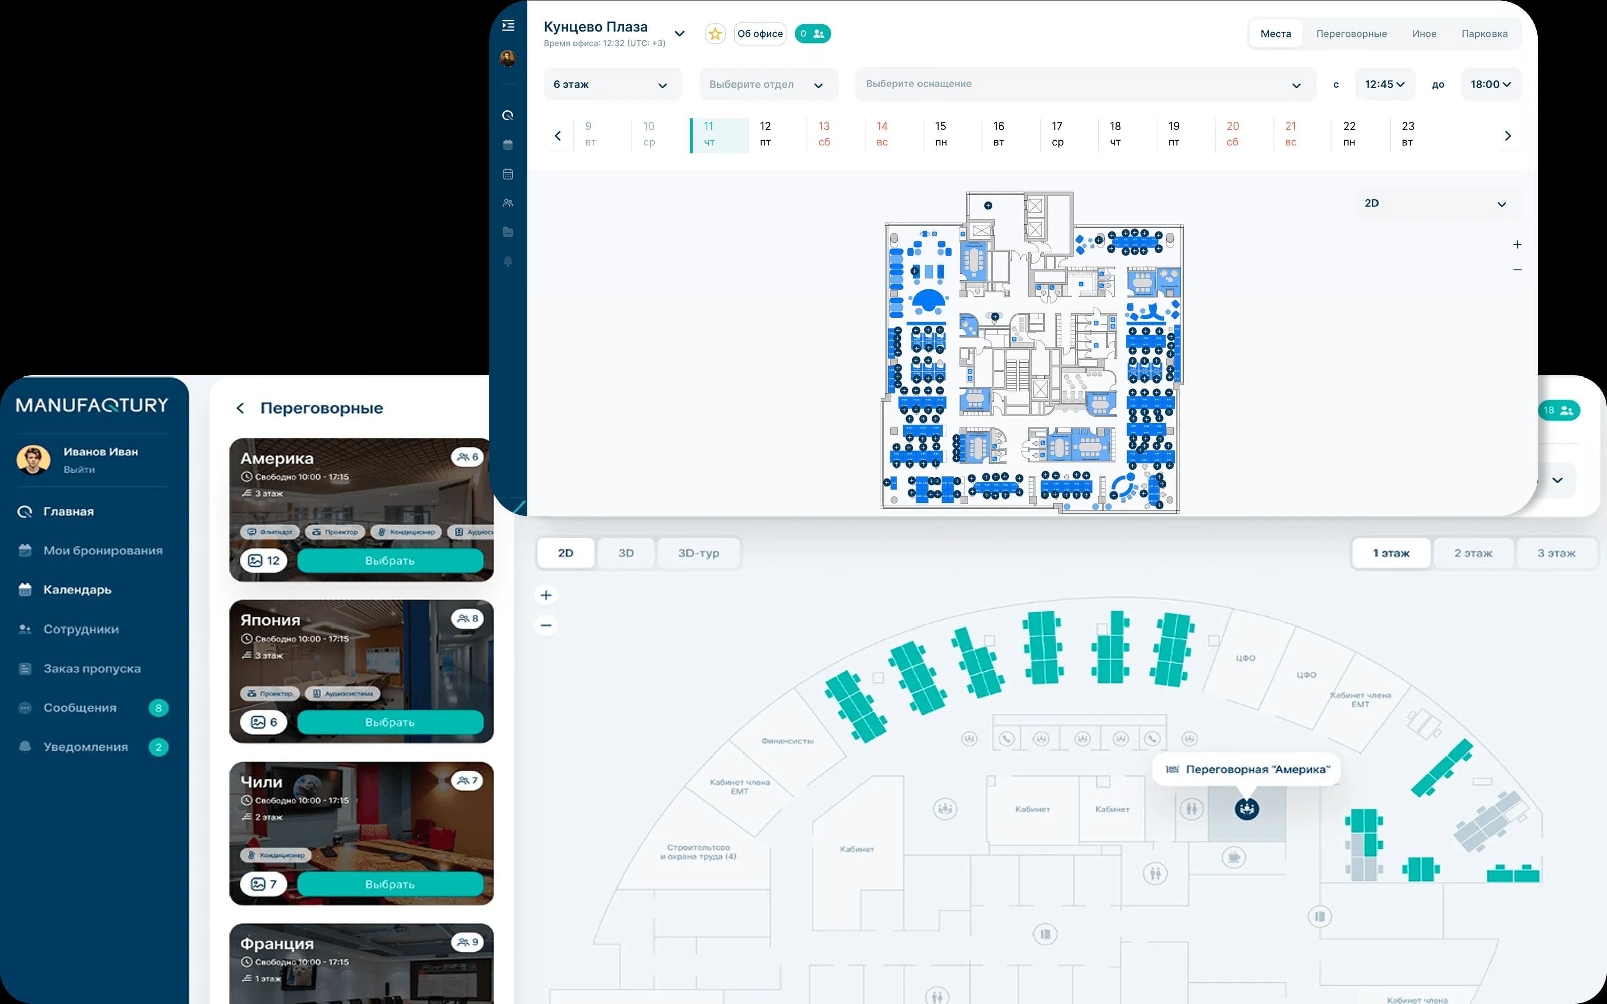
Task: Switch to the Иное tab
Action: pos(1424,34)
